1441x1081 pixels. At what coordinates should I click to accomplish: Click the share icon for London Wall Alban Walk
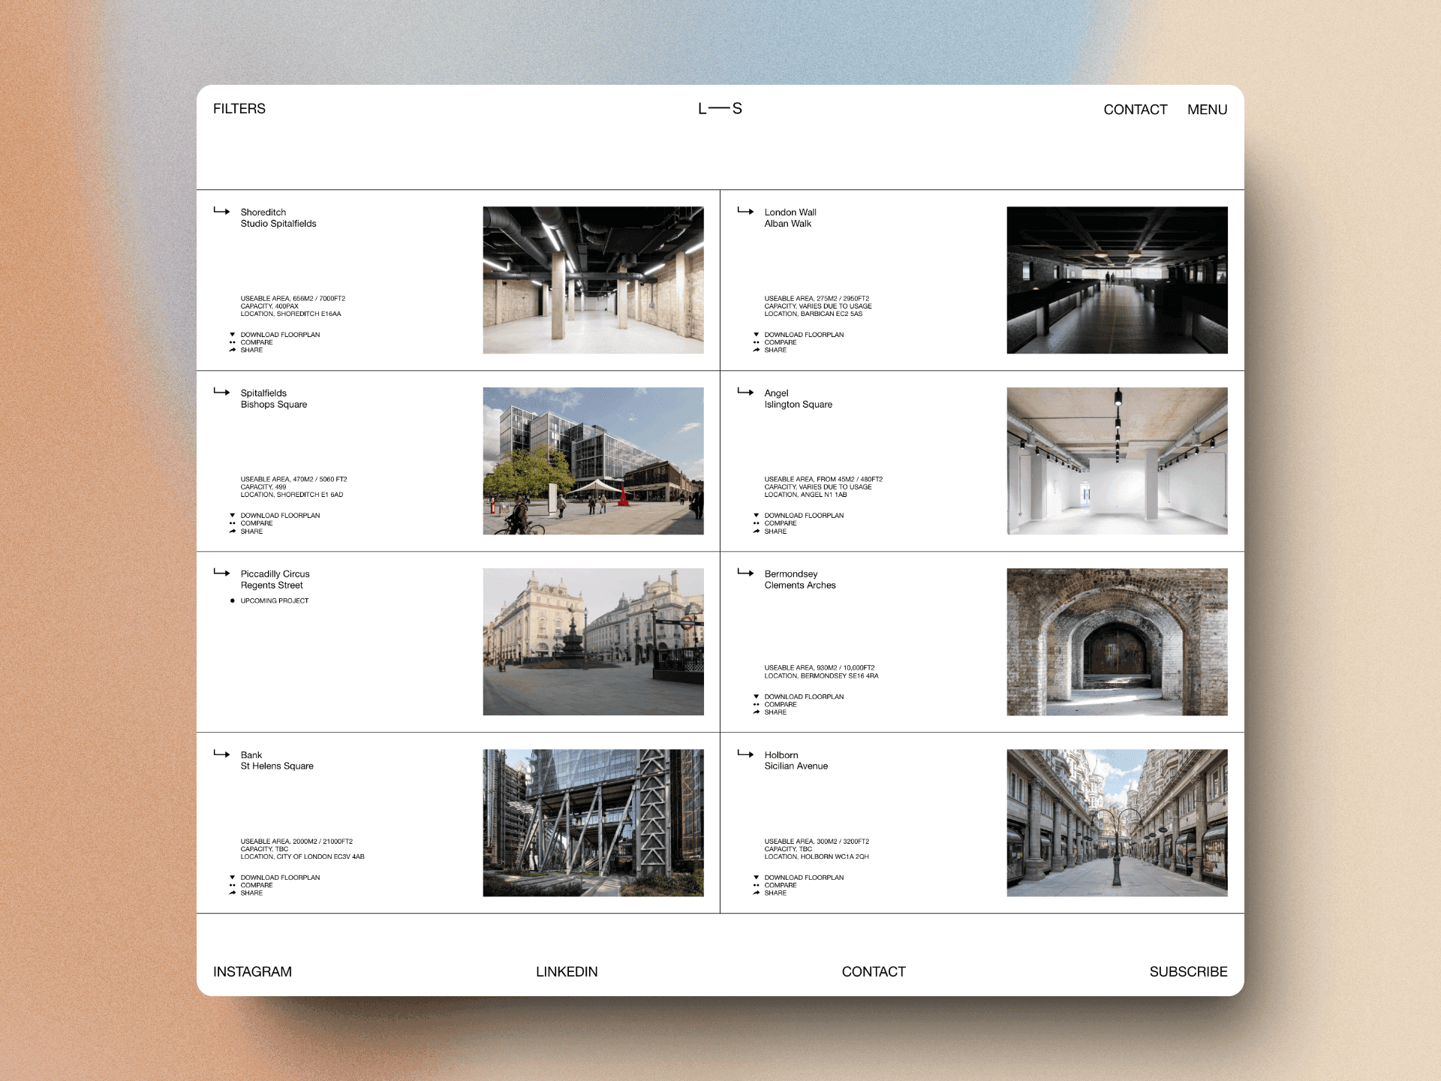tap(757, 350)
